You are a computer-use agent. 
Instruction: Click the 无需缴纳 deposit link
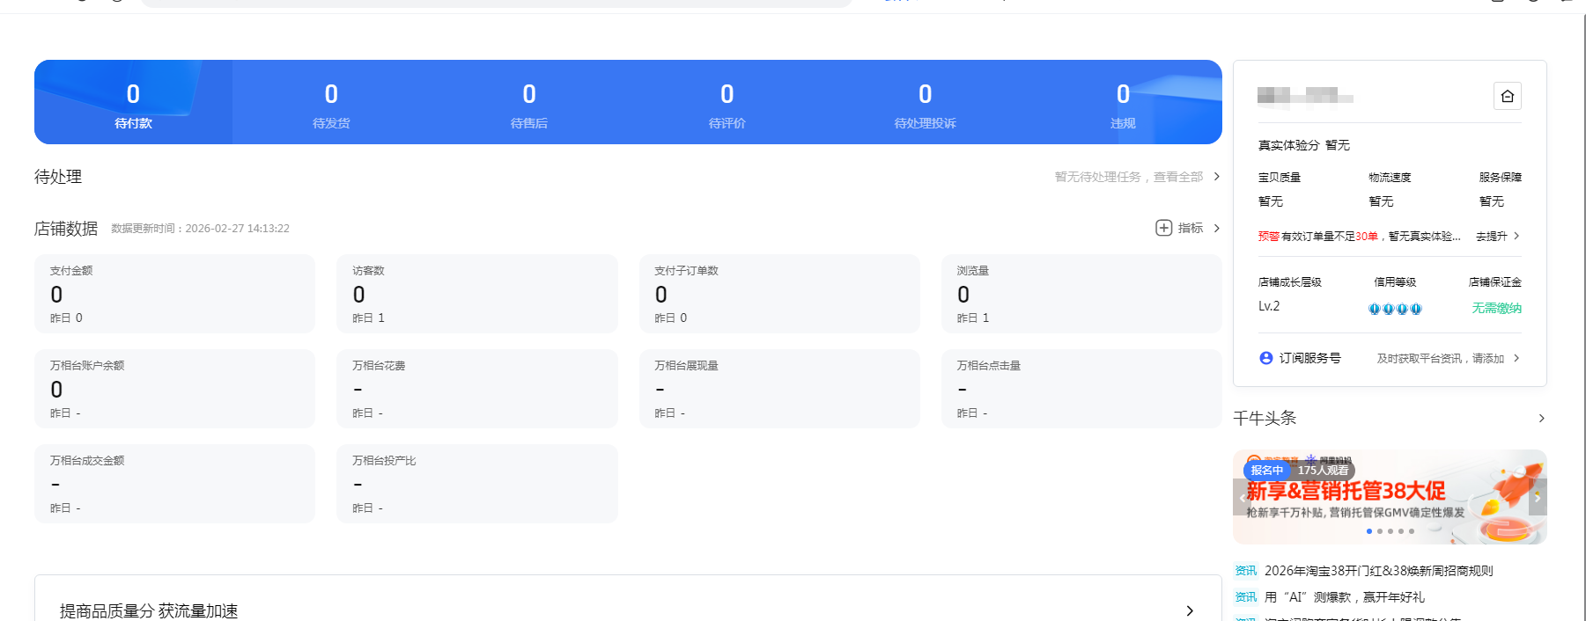(x=1496, y=308)
